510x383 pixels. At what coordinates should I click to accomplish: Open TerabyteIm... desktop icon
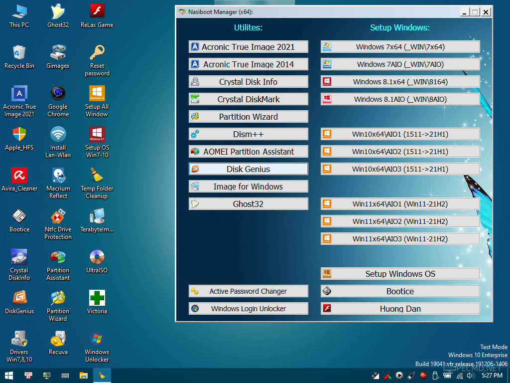[97, 220]
